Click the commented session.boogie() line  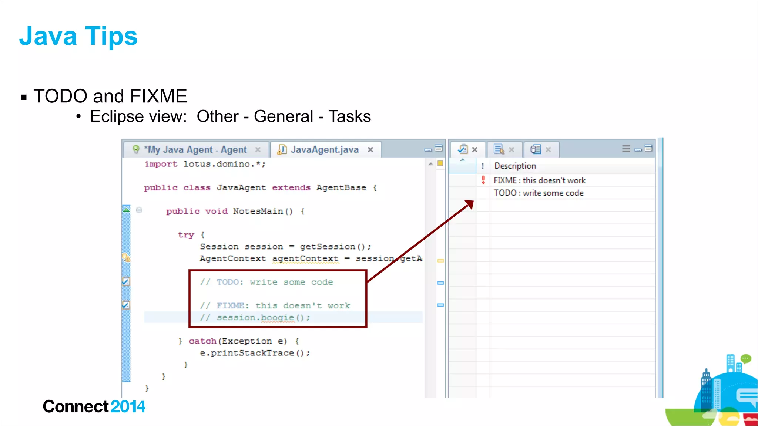point(255,318)
